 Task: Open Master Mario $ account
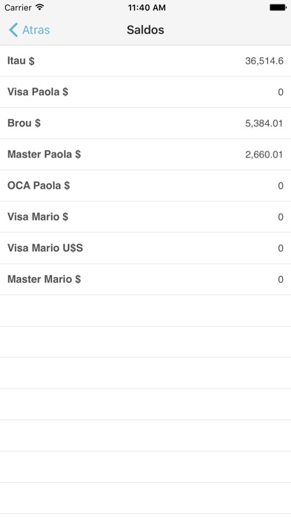click(145, 279)
